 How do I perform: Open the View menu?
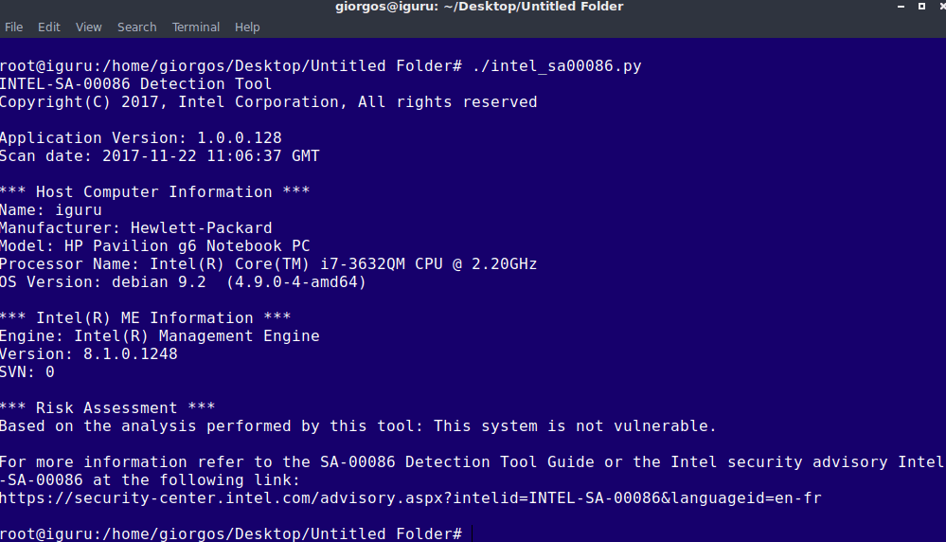[x=89, y=27]
